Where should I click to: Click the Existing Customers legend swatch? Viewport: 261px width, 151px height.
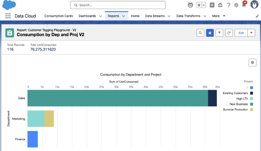pyautogui.click(x=252, y=93)
